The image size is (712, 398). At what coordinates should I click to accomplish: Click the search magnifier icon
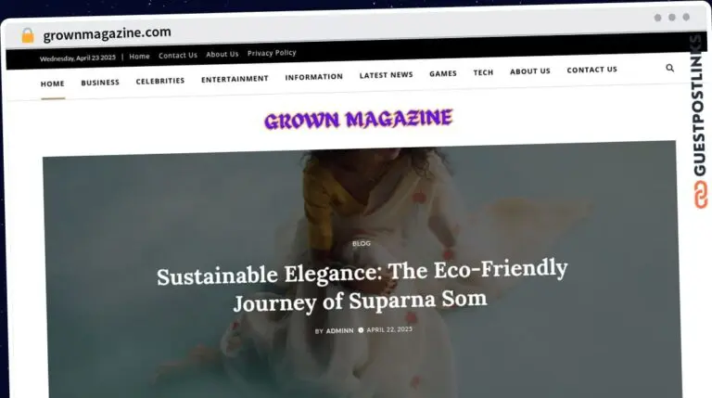(669, 68)
